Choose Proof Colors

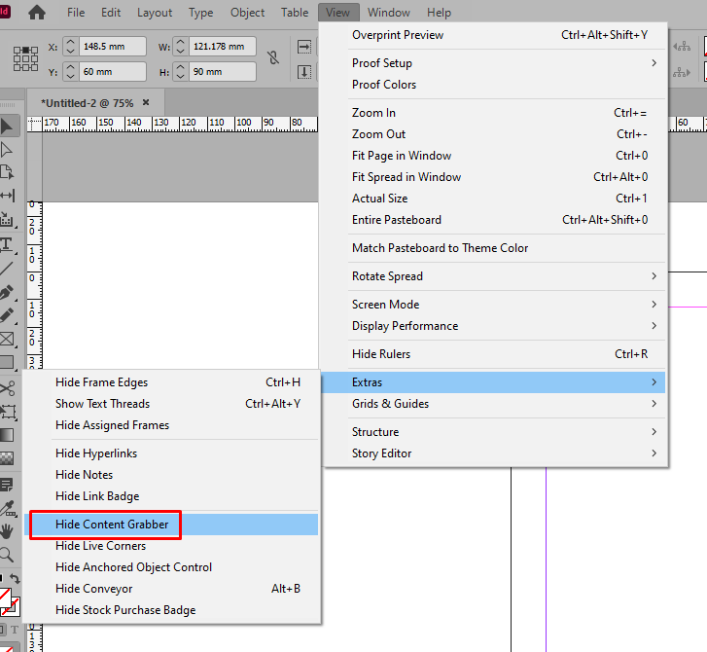[x=495, y=85]
